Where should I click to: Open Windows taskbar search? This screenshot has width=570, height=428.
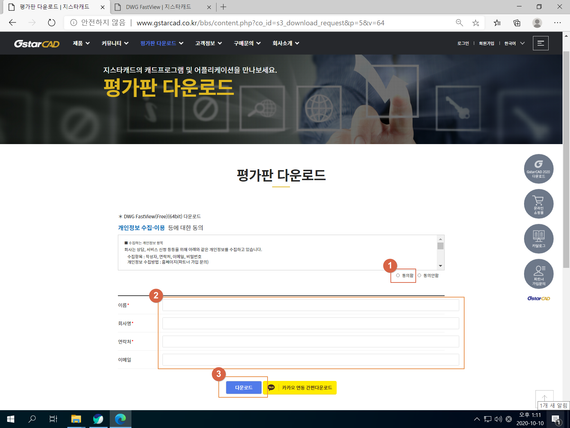(x=32, y=419)
